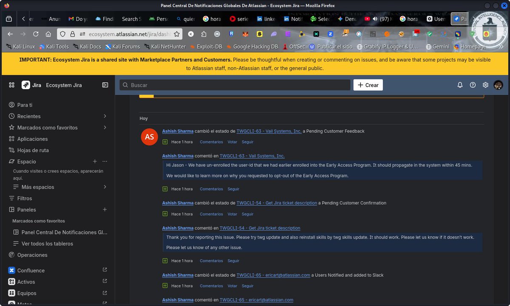Click the Buscar search field

tap(235, 85)
